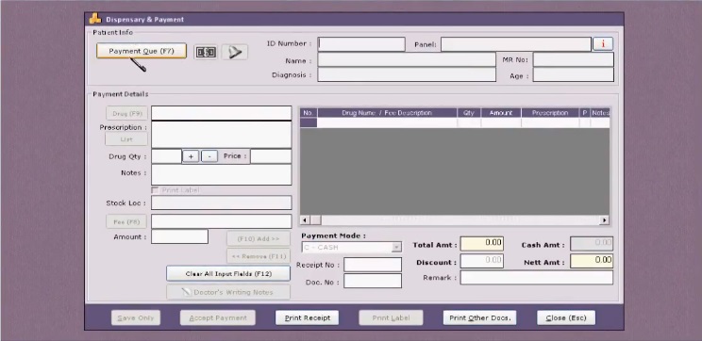This screenshot has height=341, width=702.
Task: Click the Stock Loc field
Action: (x=221, y=203)
